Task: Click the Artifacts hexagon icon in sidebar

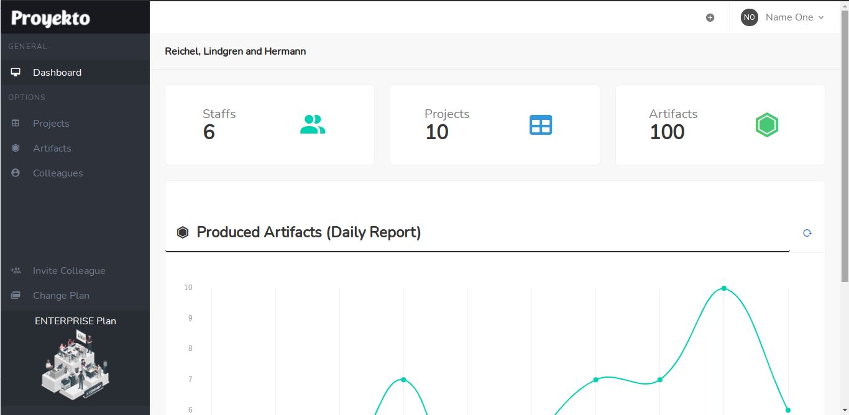Action: [x=16, y=148]
